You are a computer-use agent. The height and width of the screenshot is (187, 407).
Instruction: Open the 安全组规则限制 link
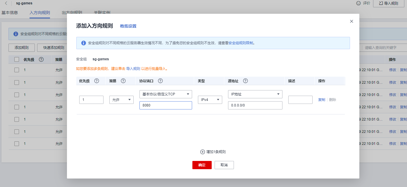click(241, 43)
